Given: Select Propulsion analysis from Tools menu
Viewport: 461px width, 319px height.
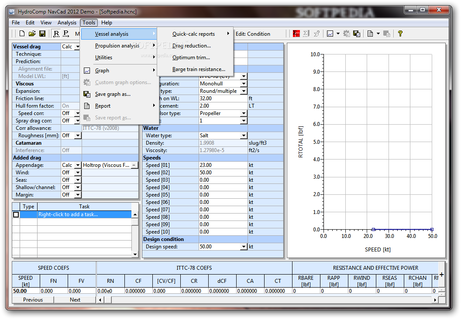Looking at the screenshot, I should click(x=119, y=46).
